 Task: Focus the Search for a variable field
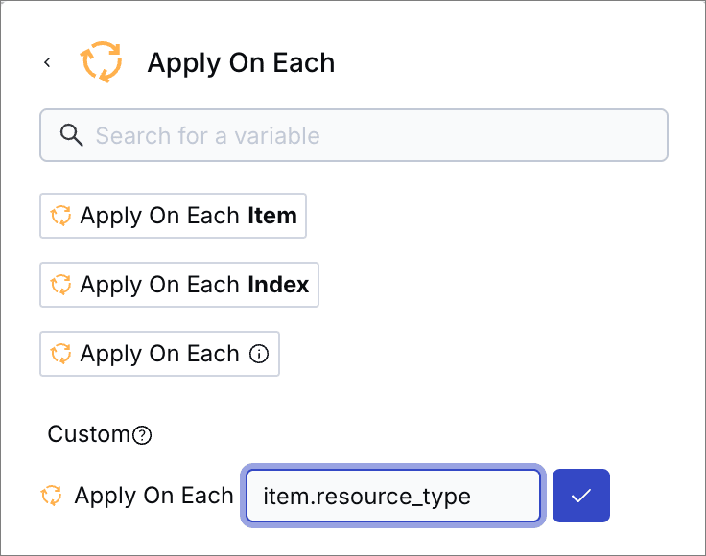click(x=354, y=135)
